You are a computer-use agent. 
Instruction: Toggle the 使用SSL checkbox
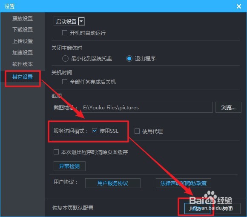pos(95,131)
